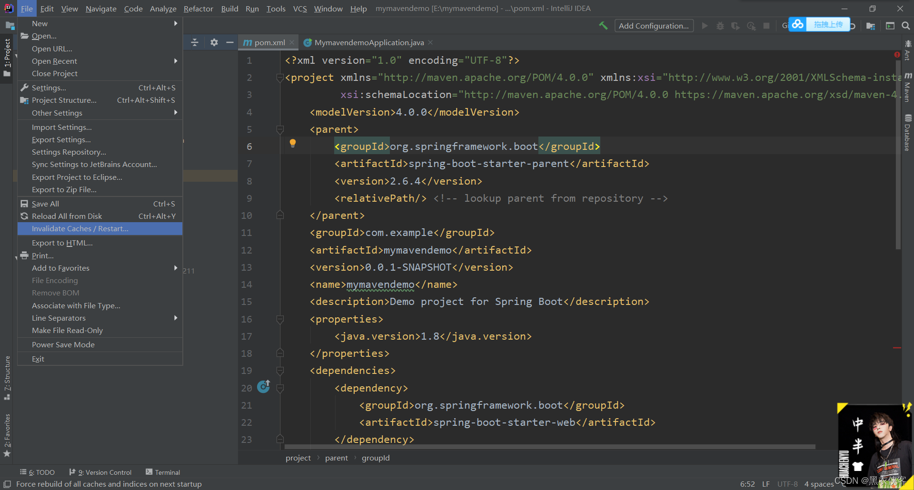Click the Run green play icon
This screenshot has width=914, height=490.
(705, 26)
